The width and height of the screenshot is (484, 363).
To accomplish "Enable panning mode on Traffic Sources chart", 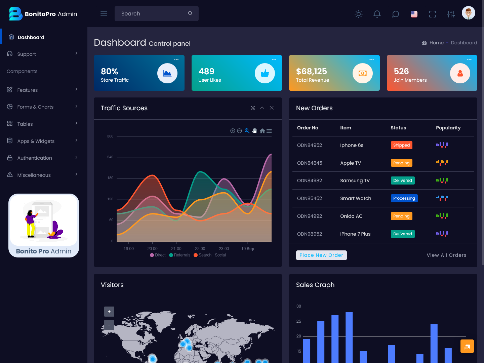I will [254, 131].
